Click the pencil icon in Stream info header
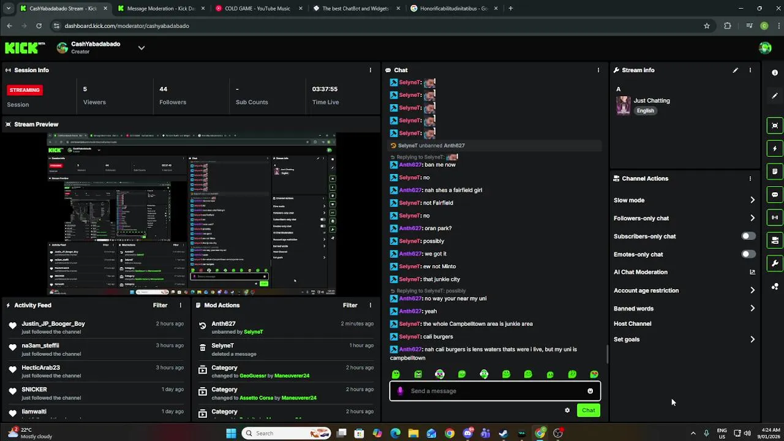The image size is (784, 441). pyautogui.click(x=736, y=70)
